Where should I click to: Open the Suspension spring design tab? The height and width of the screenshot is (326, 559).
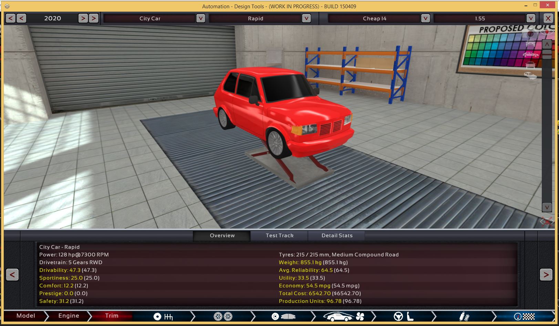464,316
